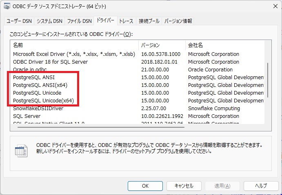Open the ユーザー DSN tab
The height and width of the screenshot is (195, 282).
click(x=19, y=21)
